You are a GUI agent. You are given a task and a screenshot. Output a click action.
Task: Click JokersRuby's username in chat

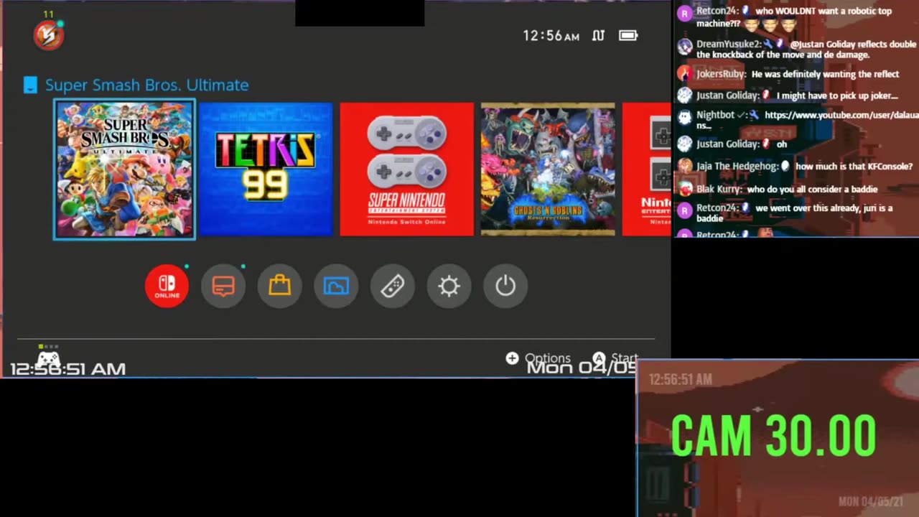pyautogui.click(x=721, y=74)
